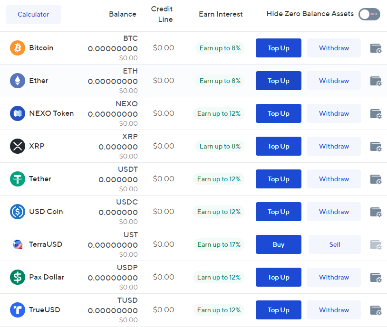Screen dimensions: 387x327
Task: Withdraw from the USD Coin wallet
Action: point(334,212)
